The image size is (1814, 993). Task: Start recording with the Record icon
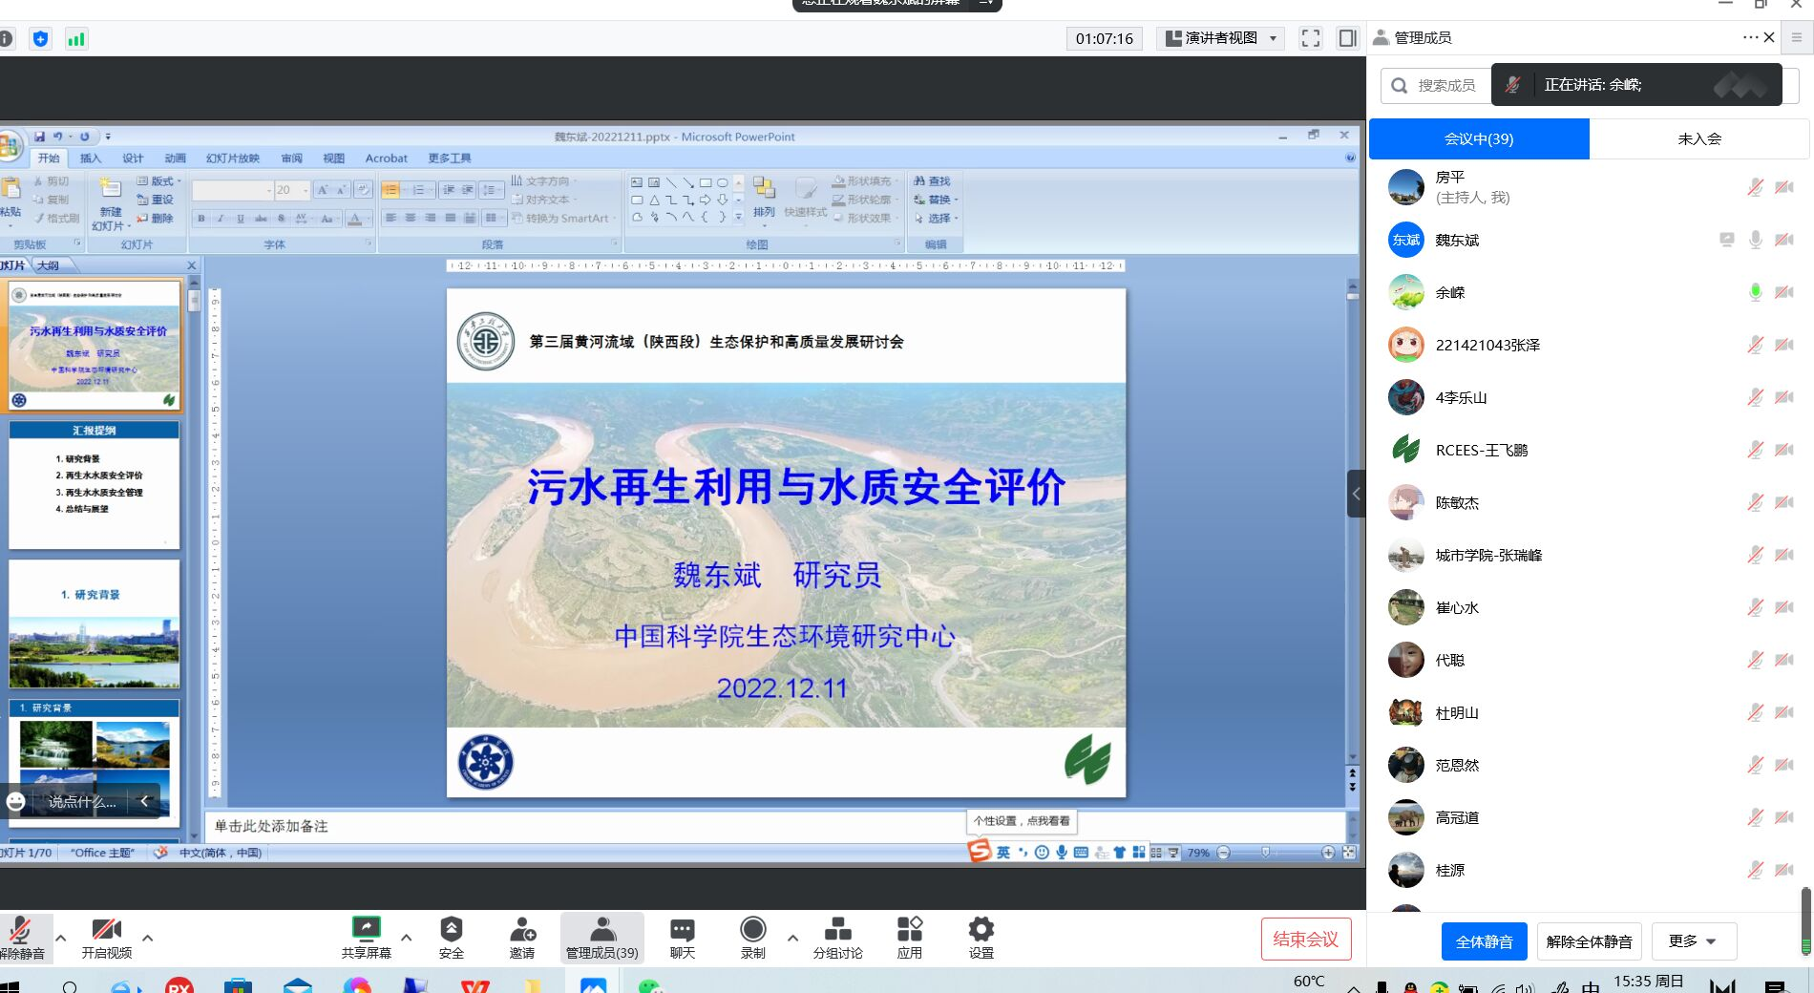752,929
